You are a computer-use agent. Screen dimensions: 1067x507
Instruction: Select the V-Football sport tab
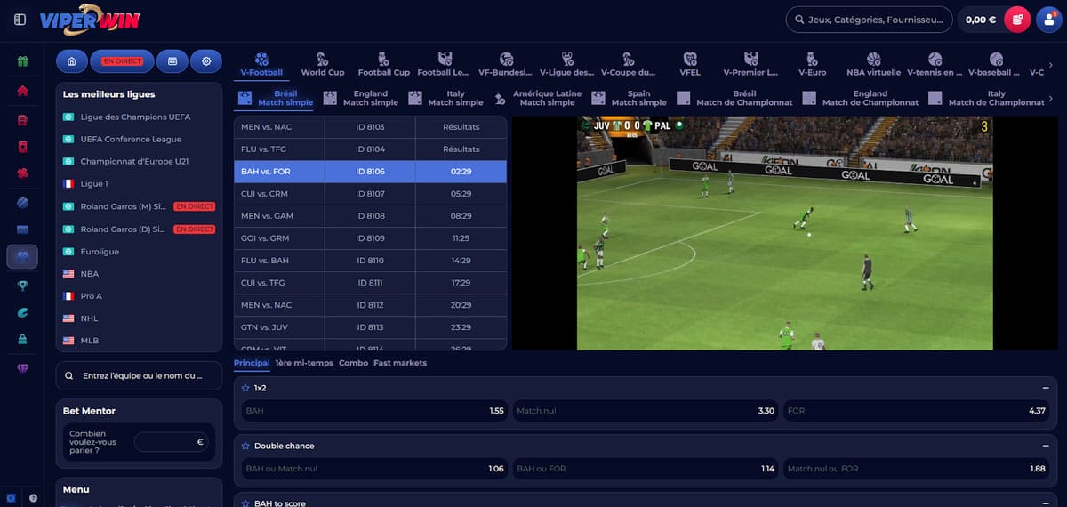tap(261, 65)
